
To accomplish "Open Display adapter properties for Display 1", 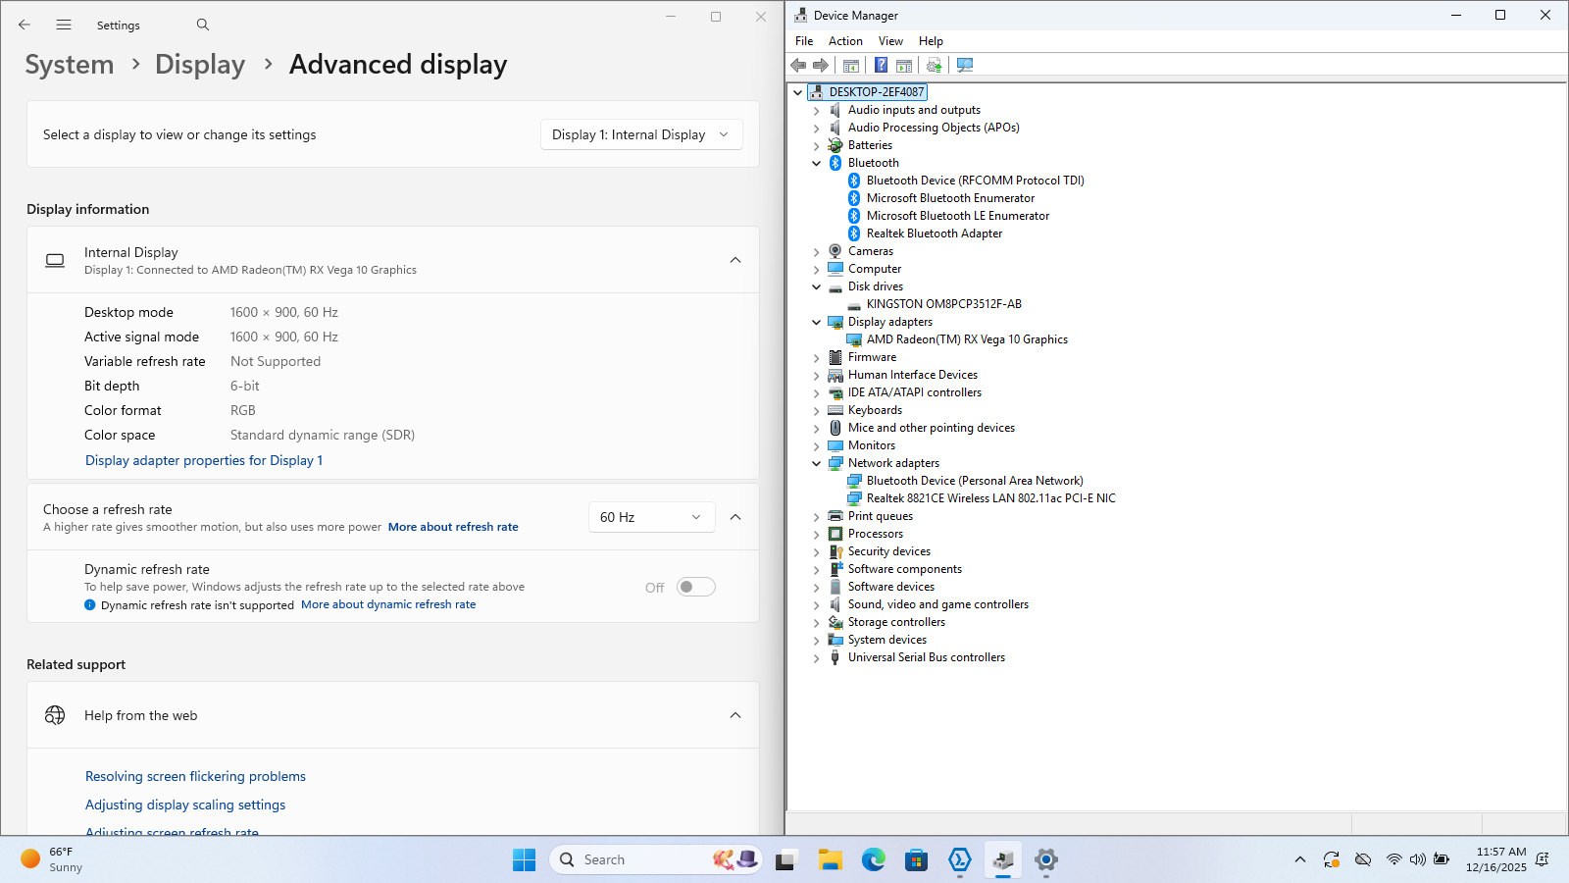I will click(204, 460).
